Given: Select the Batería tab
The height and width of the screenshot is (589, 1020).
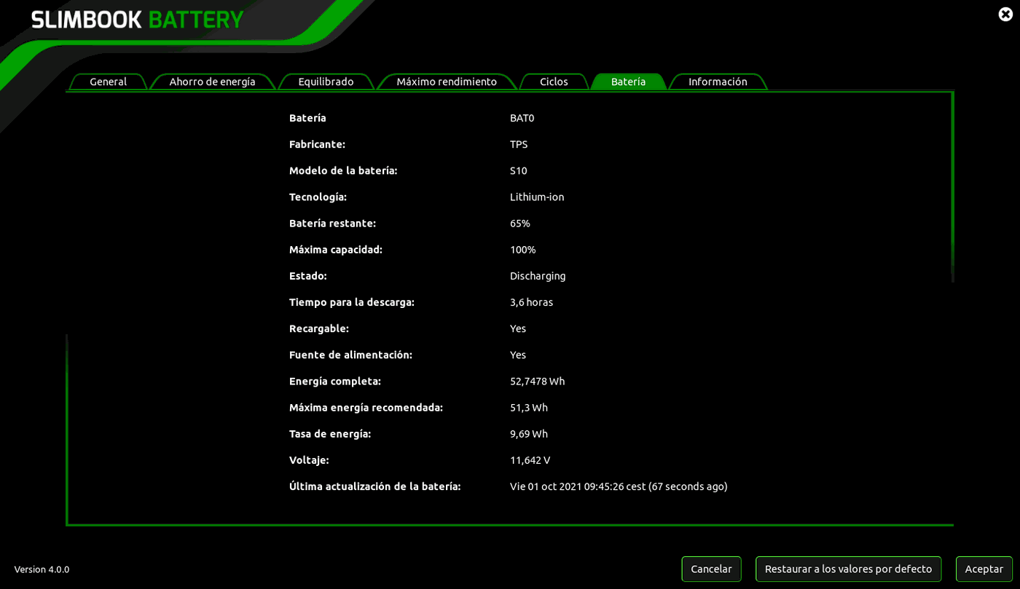Looking at the screenshot, I should (x=628, y=82).
